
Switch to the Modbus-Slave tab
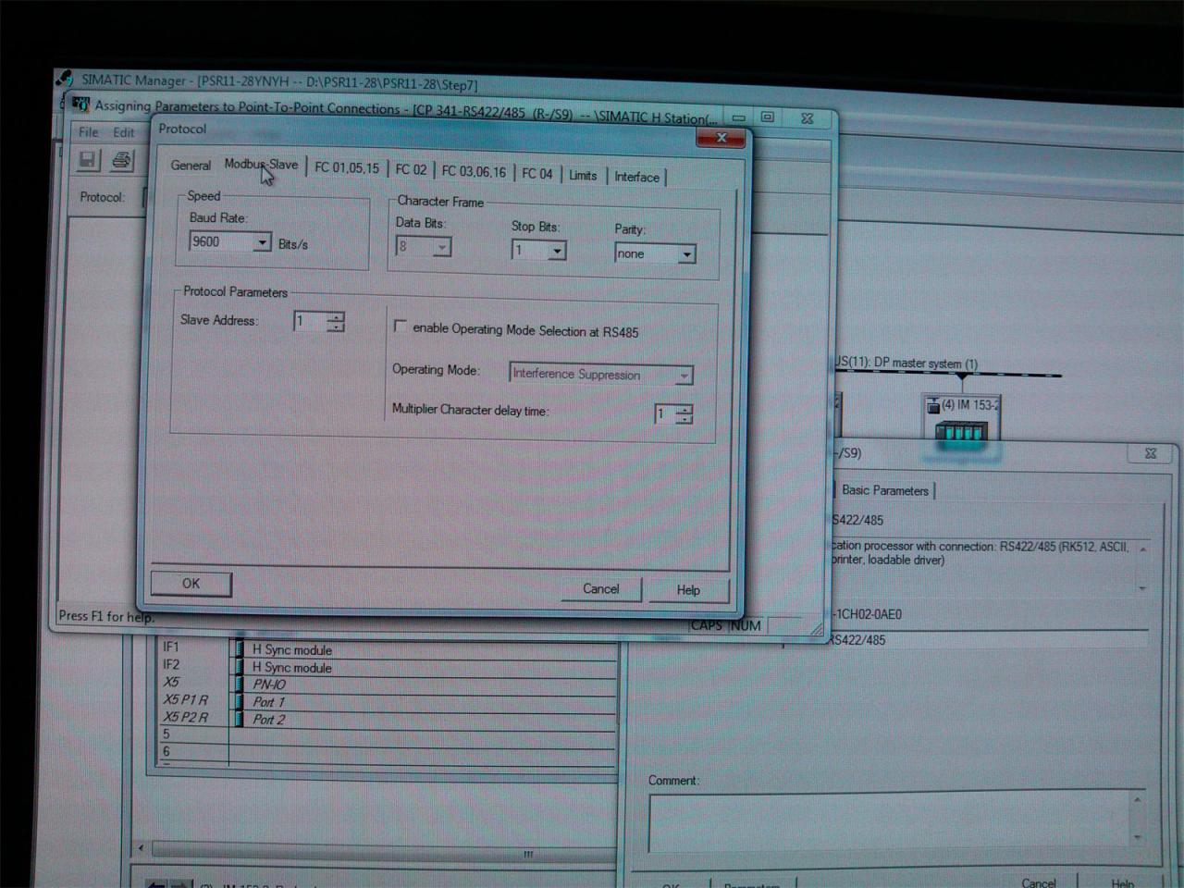coord(261,165)
